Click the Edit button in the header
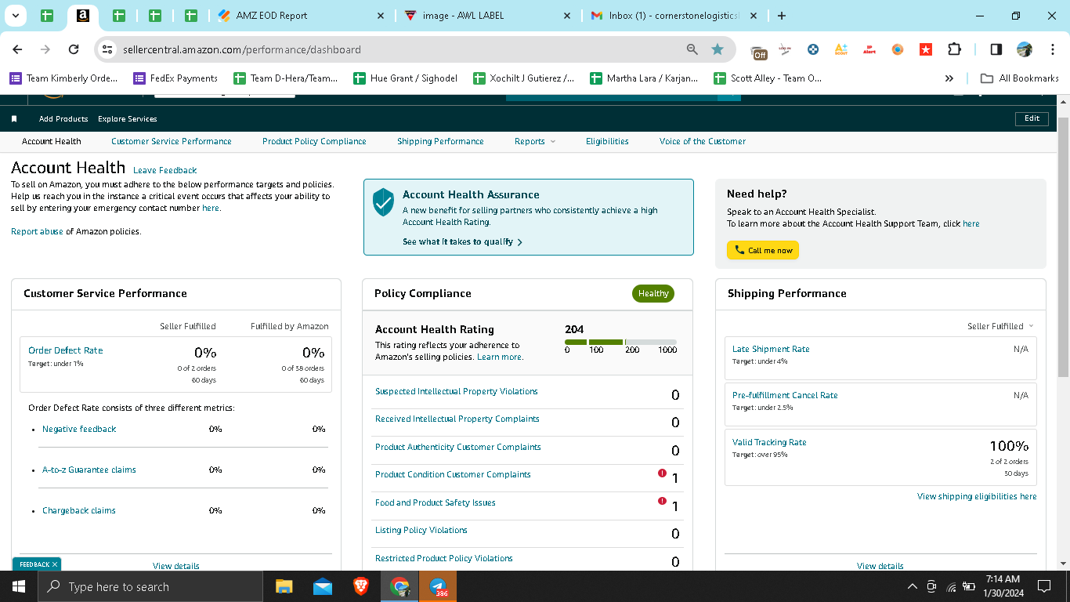 point(1032,118)
